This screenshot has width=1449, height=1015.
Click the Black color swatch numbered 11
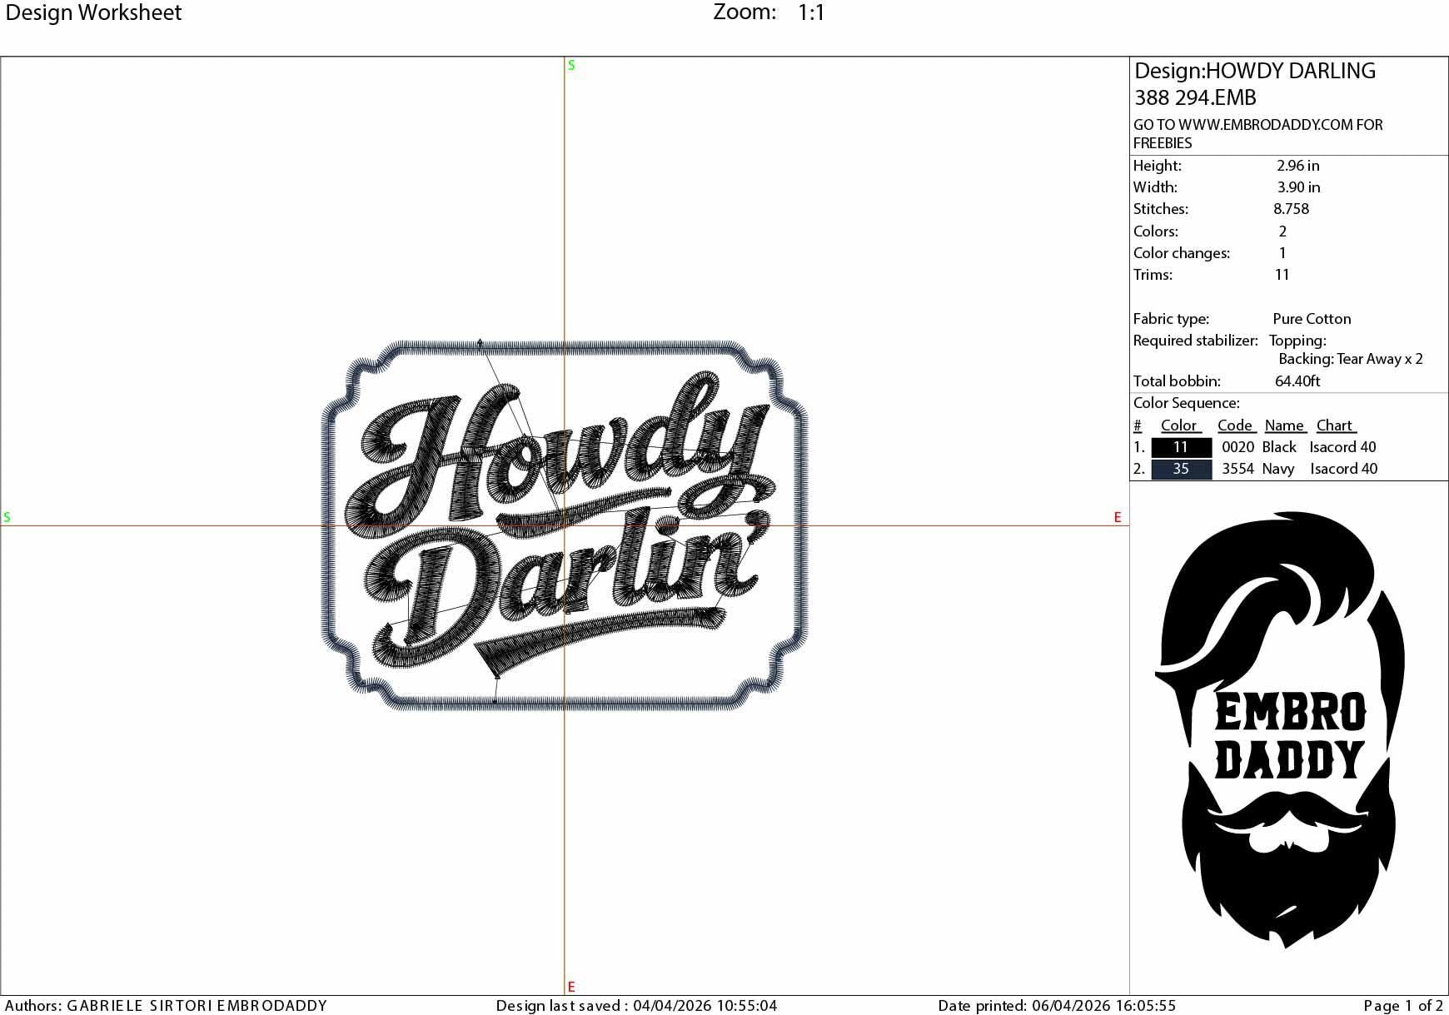(x=1181, y=447)
